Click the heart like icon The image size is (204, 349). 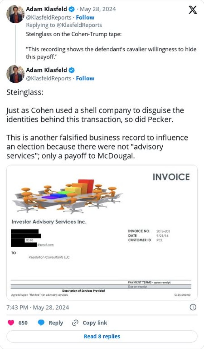point(11,323)
